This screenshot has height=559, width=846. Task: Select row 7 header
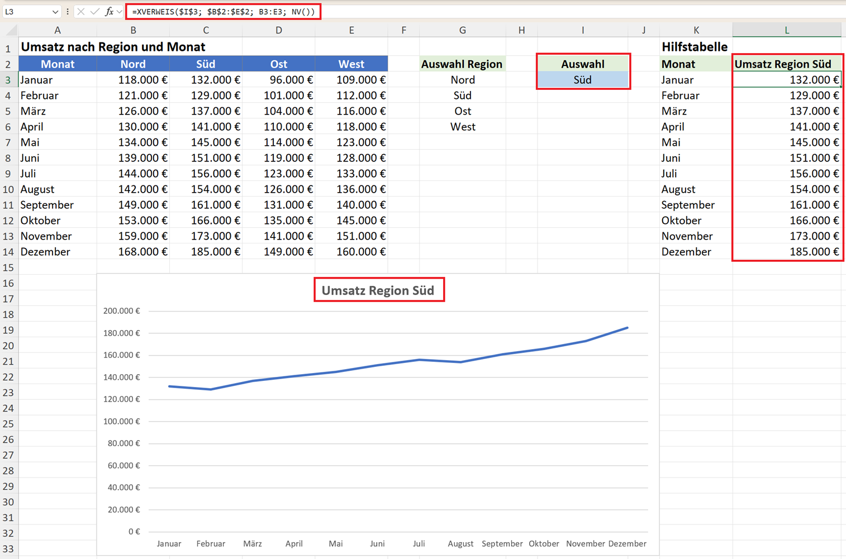8,142
